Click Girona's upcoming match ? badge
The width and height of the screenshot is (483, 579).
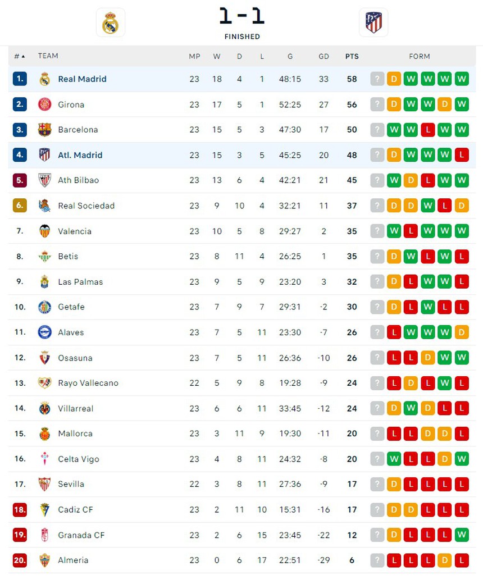tap(377, 104)
